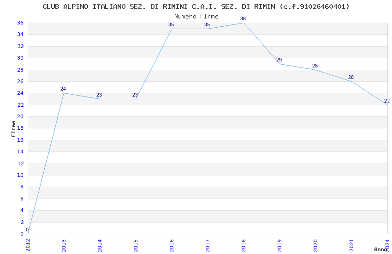Image resolution: width=392 pixels, height=254 pixels.
Task: Select the x-axis year 2014
Action: (x=100, y=245)
